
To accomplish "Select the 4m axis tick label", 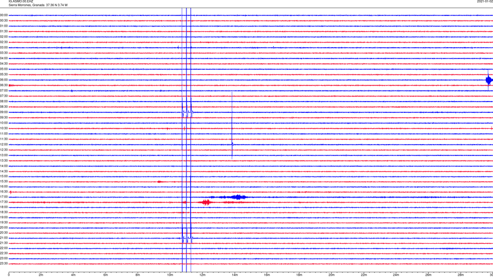I will [73, 275].
